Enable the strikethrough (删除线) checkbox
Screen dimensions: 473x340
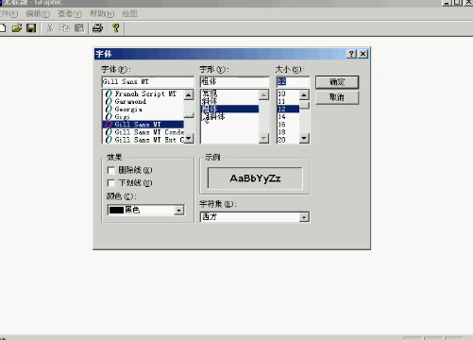tap(110, 170)
